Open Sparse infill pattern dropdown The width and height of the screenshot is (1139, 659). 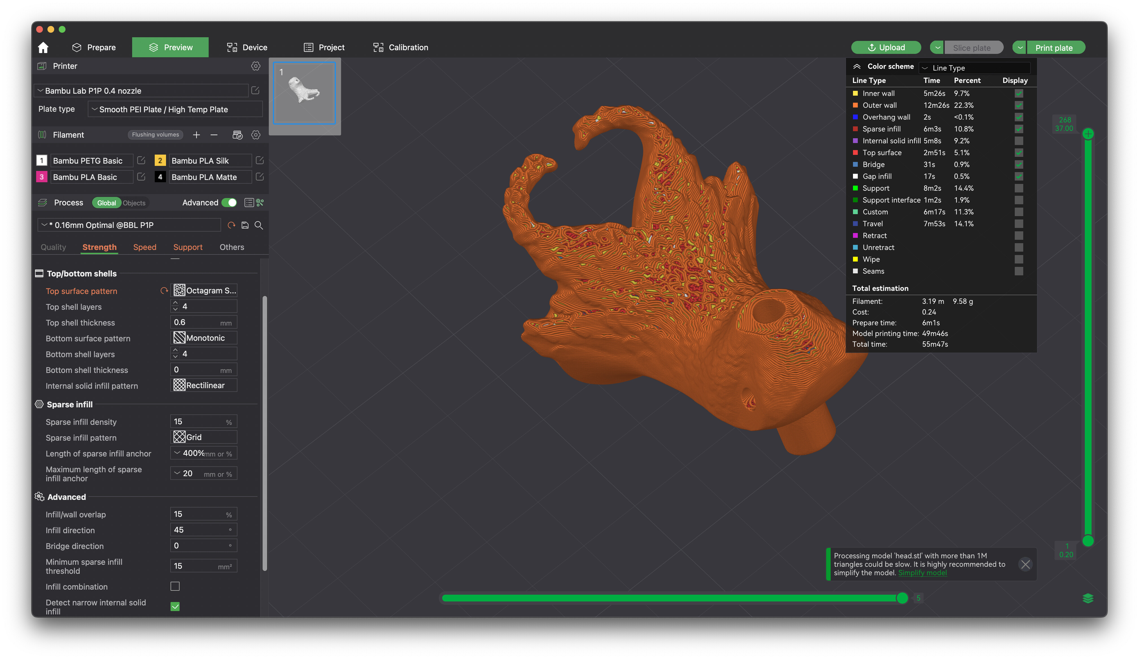click(x=204, y=437)
